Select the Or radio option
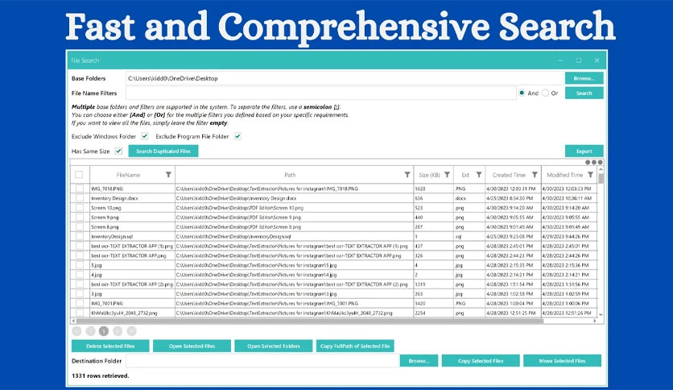The image size is (673, 390). 545,93
